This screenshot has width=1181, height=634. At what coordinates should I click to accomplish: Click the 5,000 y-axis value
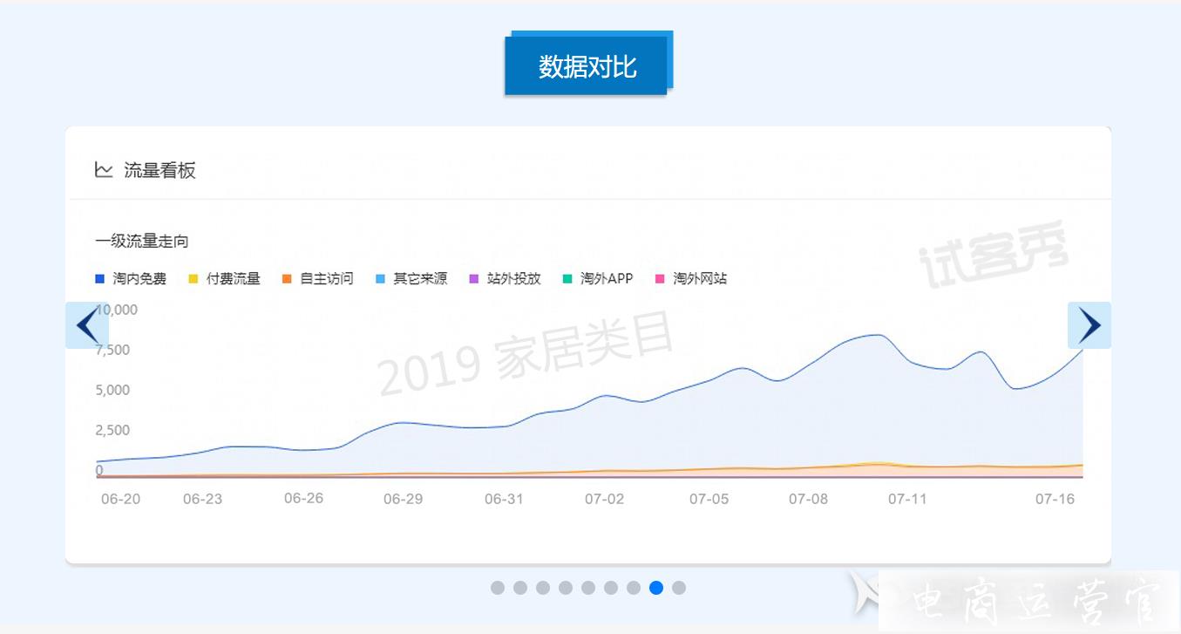click(x=112, y=390)
